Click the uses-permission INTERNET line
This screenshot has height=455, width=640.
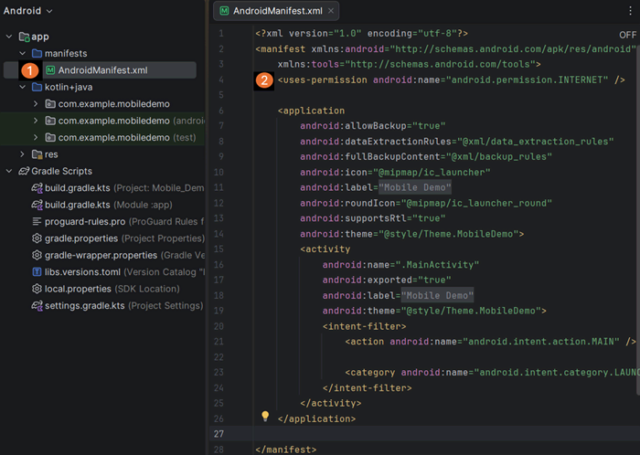[451, 79]
